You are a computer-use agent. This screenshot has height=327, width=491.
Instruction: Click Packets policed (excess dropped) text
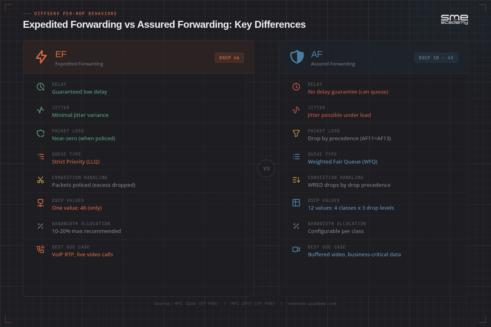point(94,185)
